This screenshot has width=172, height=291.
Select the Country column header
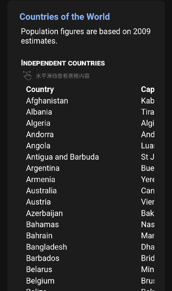point(40,89)
